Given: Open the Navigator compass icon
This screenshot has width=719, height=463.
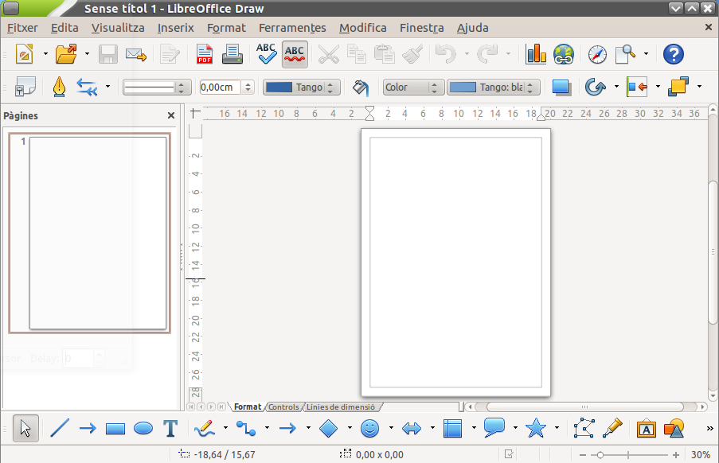Looking at the screenshot, I should coord(597,54).
